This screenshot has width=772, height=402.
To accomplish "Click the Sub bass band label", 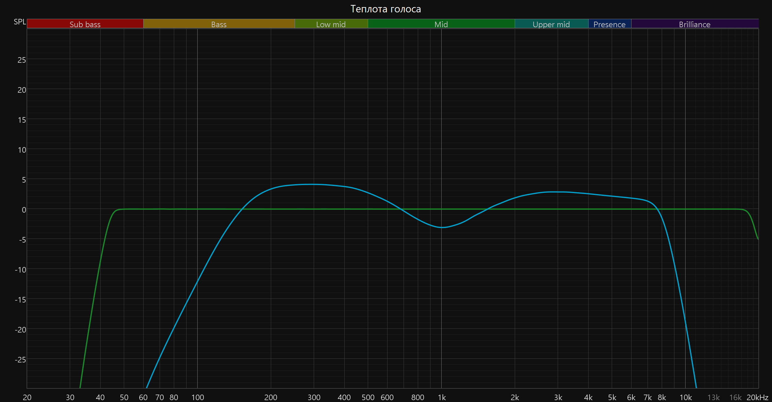I will click(x=85, y=24).
